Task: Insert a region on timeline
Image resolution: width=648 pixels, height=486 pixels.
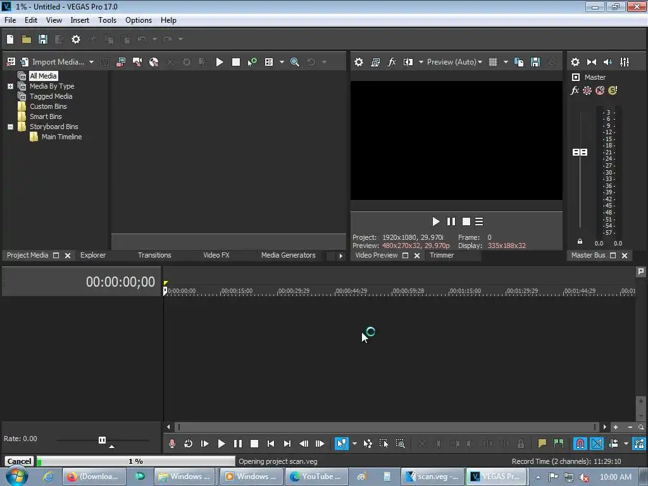Action: 559,444
